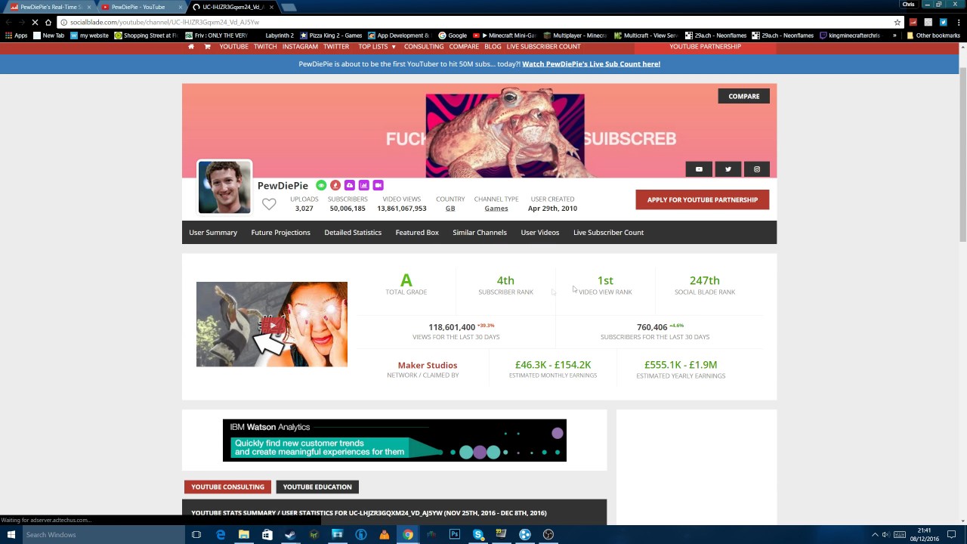Open the Live Subscriber Count tab
The image size is (967, 544).
pyautogui.click(x=608, y=232)
